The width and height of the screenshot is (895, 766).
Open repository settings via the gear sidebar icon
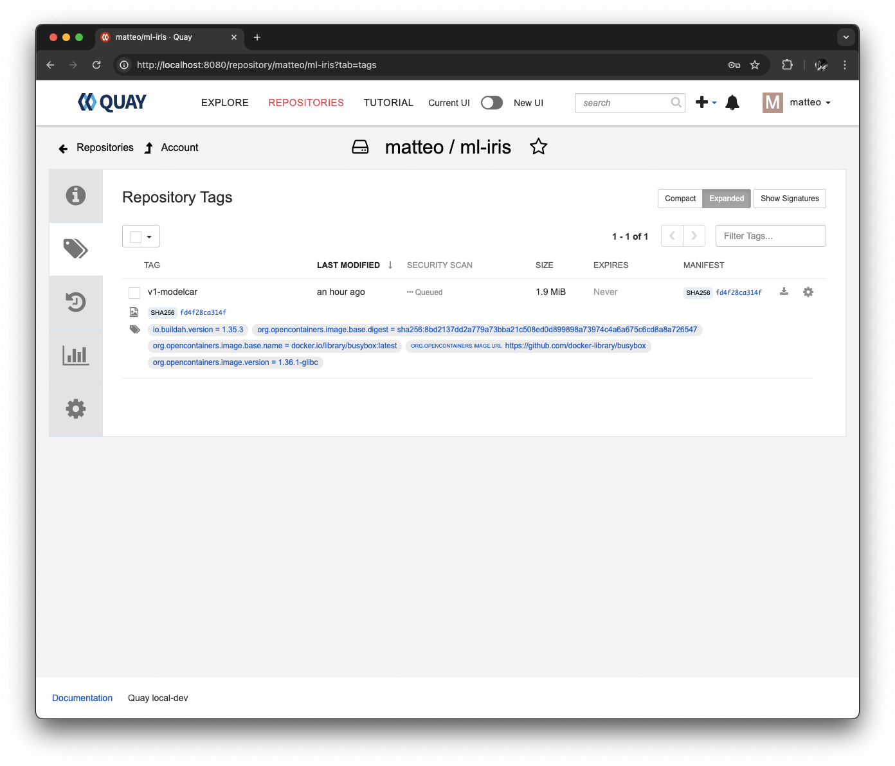point(76,409)
